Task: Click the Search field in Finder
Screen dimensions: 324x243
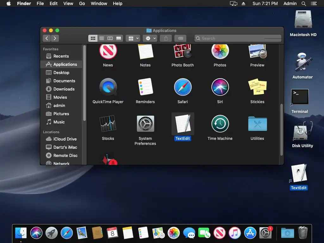Action: click(x=238, y=38)
